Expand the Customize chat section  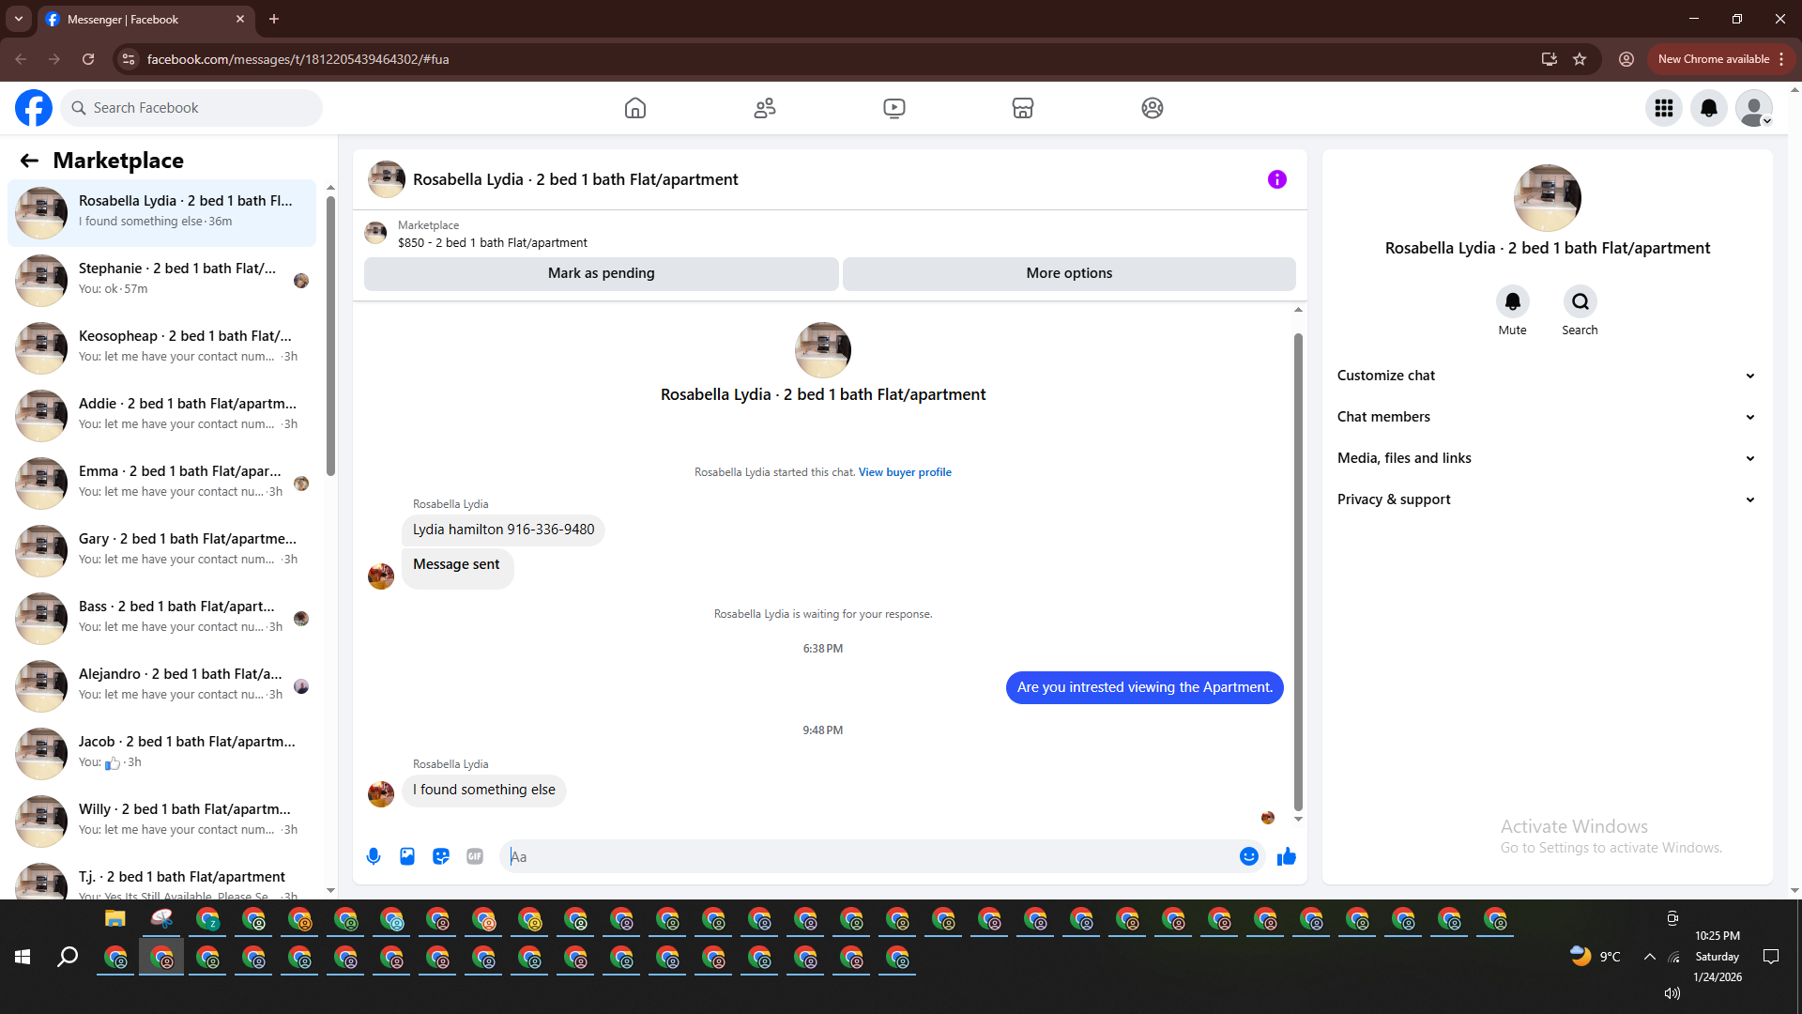1546,376
